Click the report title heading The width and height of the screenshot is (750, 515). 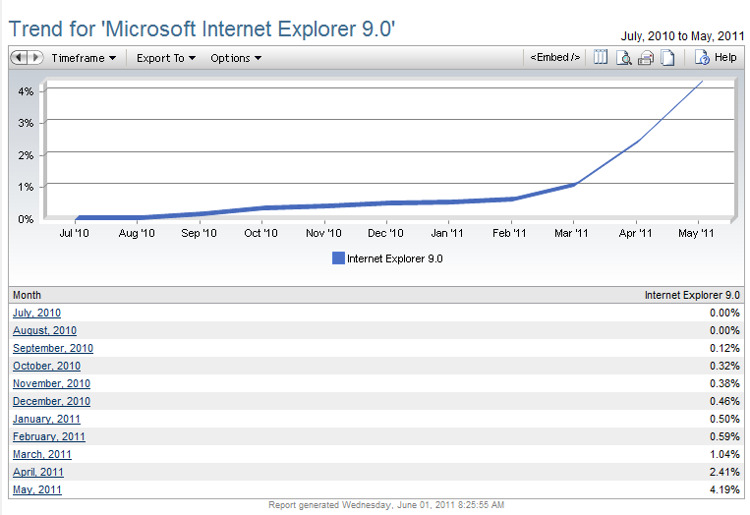click(x=202, y=29)
